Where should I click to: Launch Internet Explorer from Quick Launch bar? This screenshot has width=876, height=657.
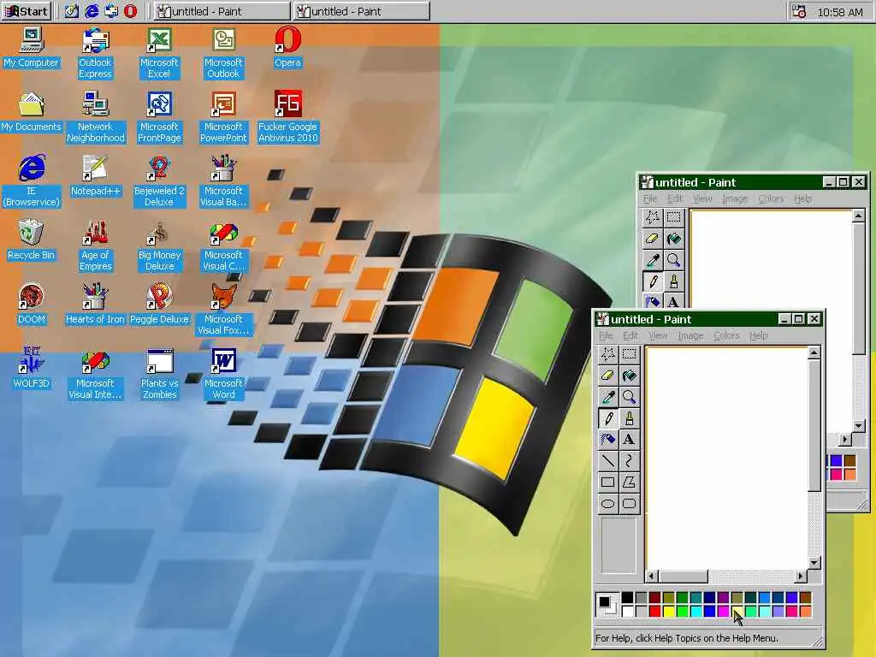[91, 11]
